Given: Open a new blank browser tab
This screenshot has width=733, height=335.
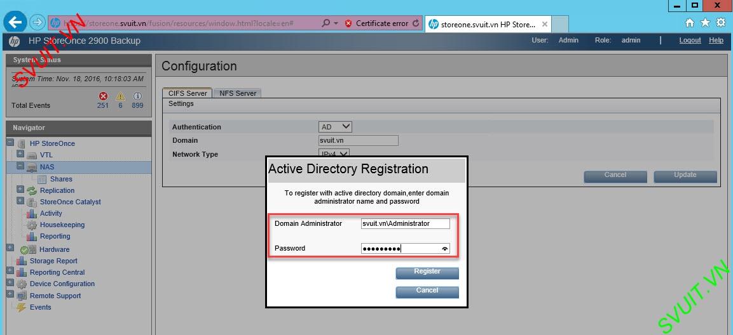Looking at the screenshot, I should (x=560, y=24).
